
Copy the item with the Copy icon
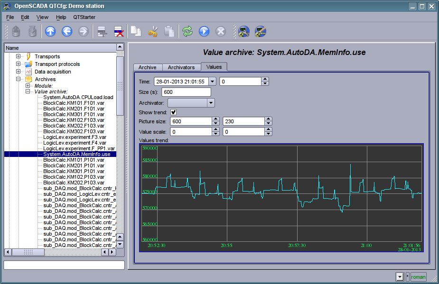136,31
